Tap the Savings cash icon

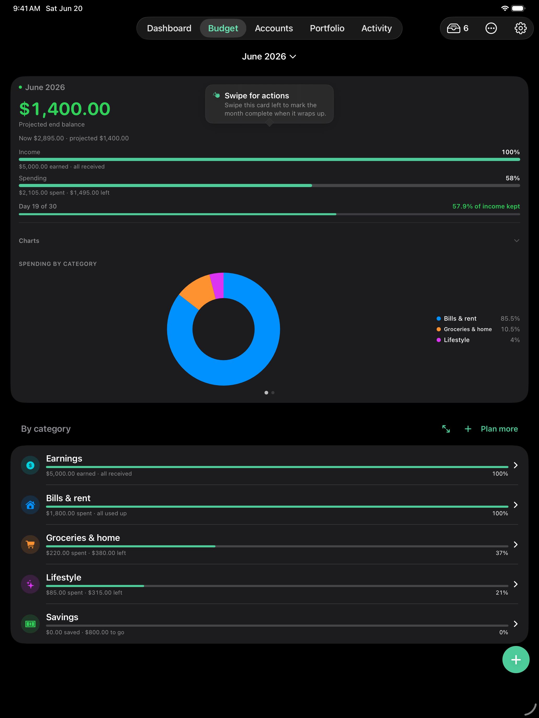point(30,624)
